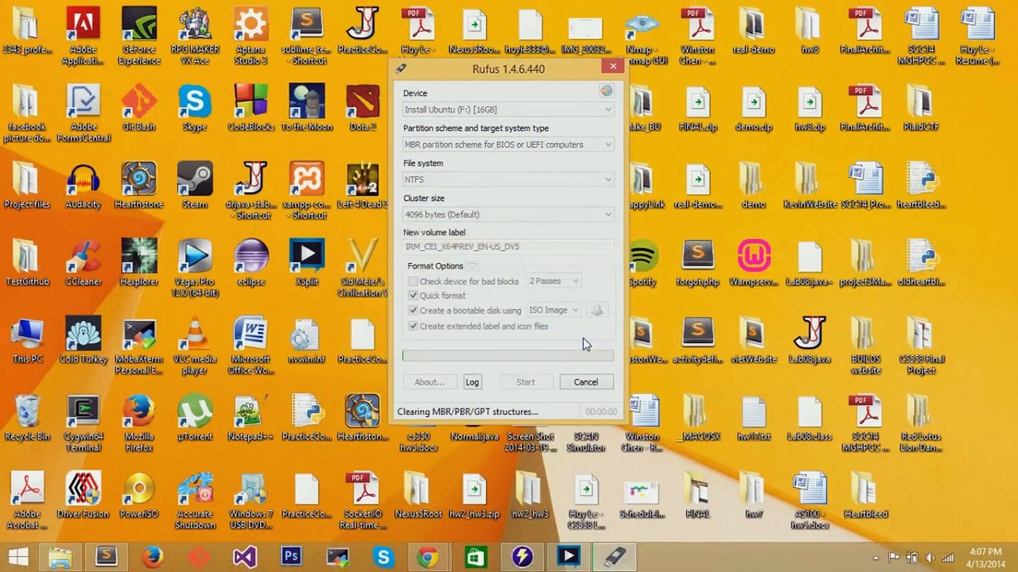Select the Vegas Pro 12.0 icon
Viewport: 1018px width, 572px height.
tap(195, 269)
